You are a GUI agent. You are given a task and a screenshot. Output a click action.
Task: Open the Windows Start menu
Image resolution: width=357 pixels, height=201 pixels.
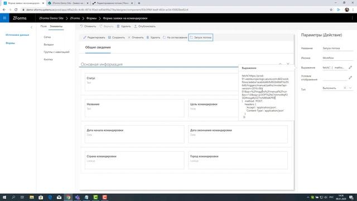coord(4,197)
